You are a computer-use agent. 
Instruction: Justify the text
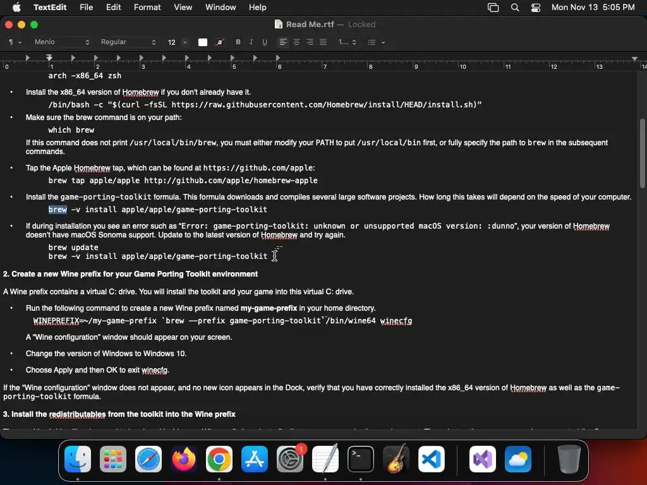(323, 42)
